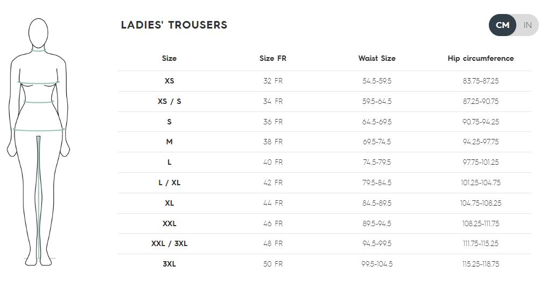Select the L / XL size row
Viewport: 540px width, 294px height.
coord(325,183)
